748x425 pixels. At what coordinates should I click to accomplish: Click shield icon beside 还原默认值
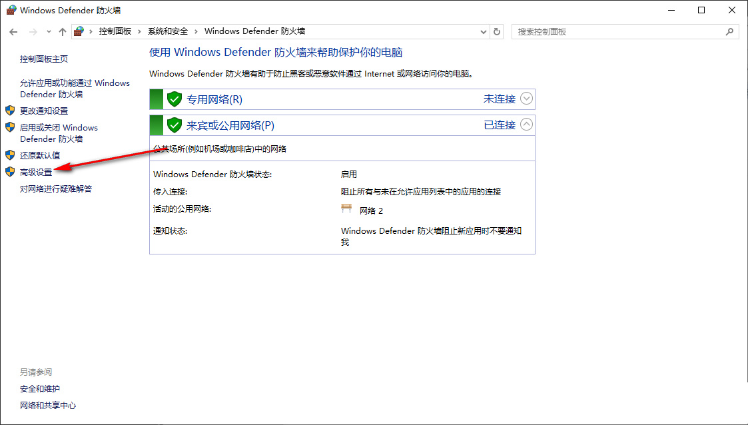coord(10,155)
